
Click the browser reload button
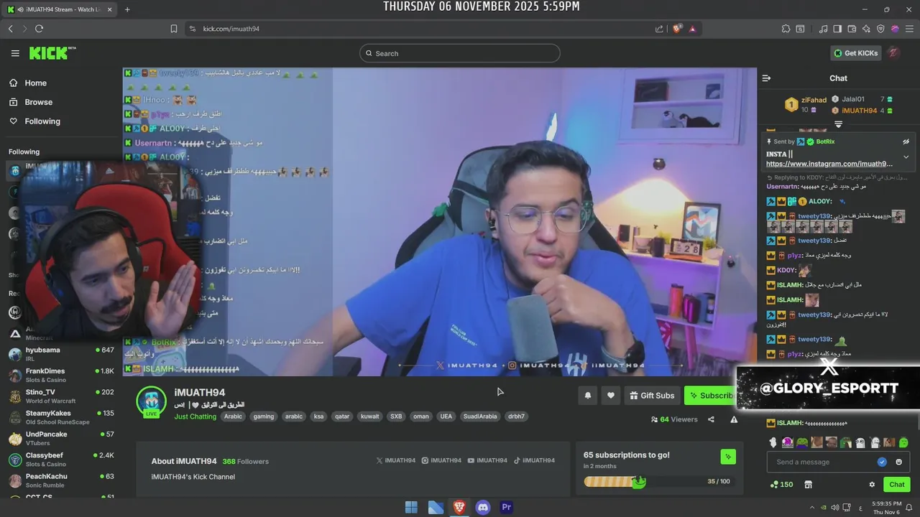(39, 29)
